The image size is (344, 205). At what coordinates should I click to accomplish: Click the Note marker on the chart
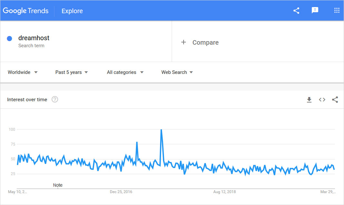58,185
